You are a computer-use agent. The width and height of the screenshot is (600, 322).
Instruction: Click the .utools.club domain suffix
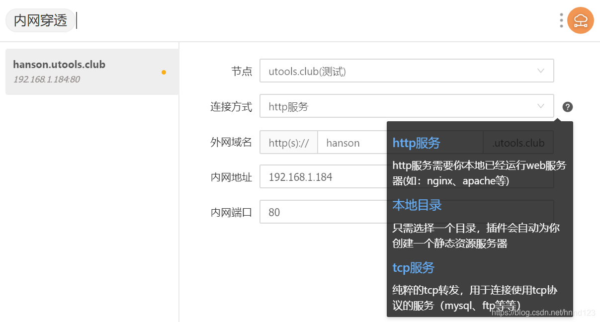(x=518, y=143)
